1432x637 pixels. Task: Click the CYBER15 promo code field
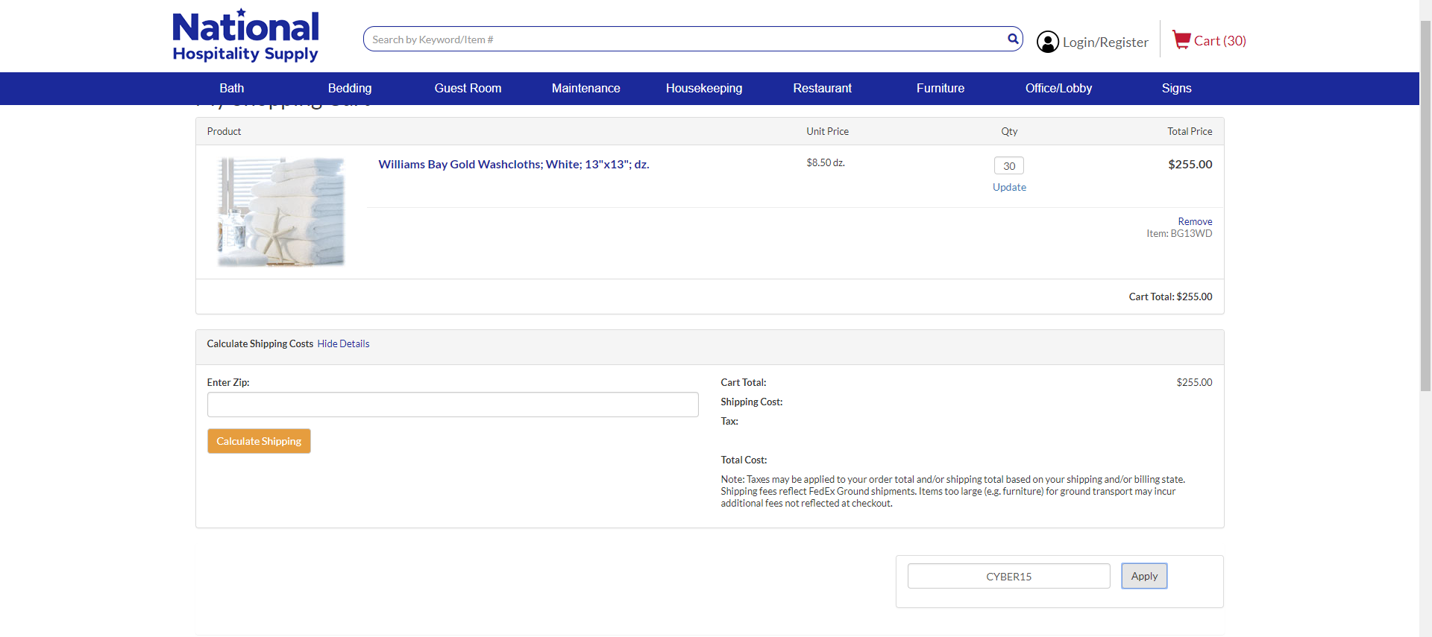tap(1008, 576)
